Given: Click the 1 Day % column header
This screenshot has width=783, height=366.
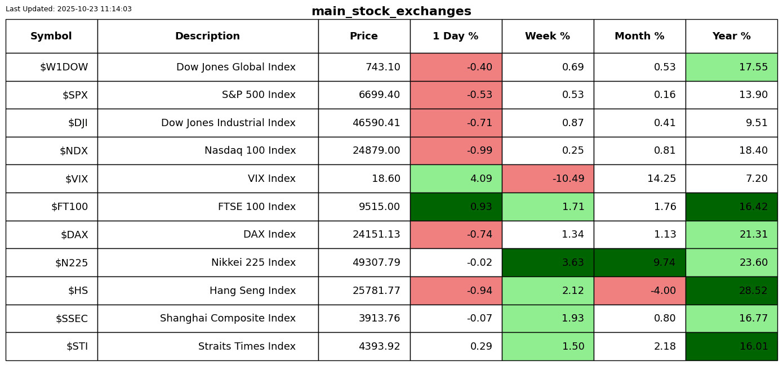Looking at the screenshot, I should coord(456,37).
